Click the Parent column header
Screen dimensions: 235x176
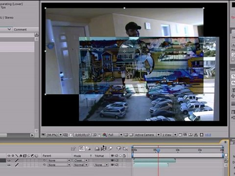(x=47, y=156)
